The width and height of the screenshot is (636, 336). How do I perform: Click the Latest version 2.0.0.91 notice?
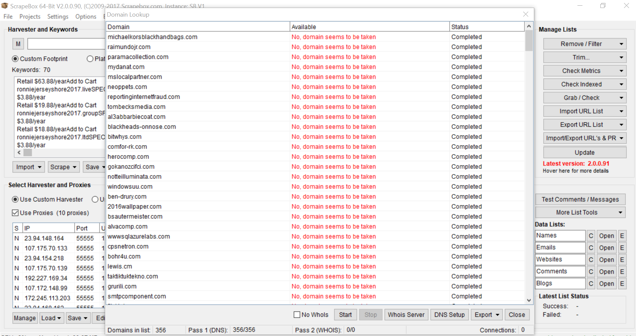pyautogui.click(x=576, y=164)
